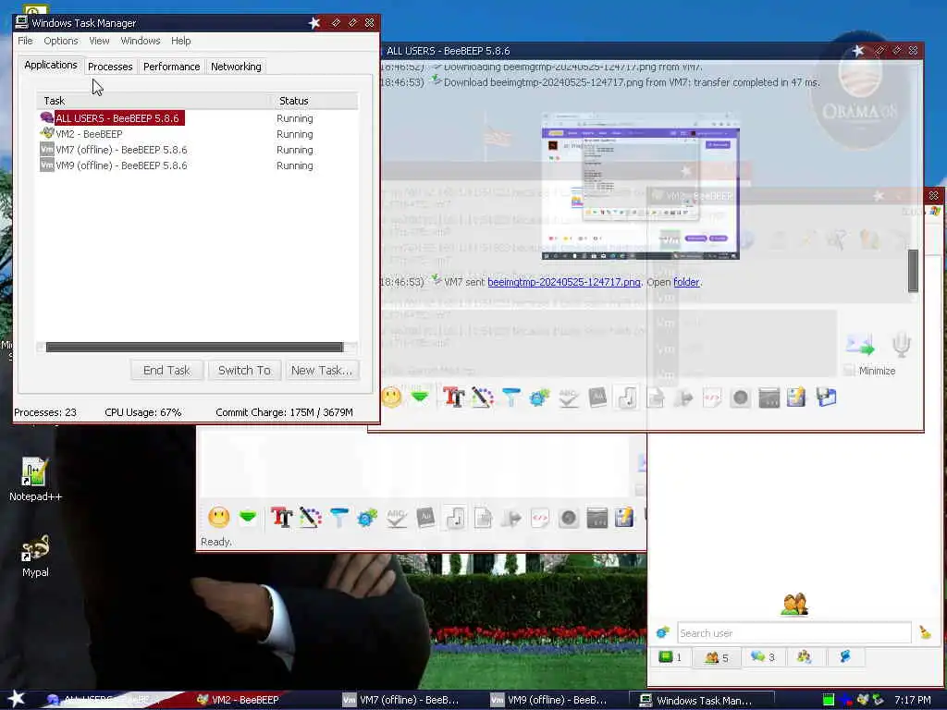Viewport: 947px width, 710px height.
Task: Switch to the Processes tab
Action: pos(110,67)
